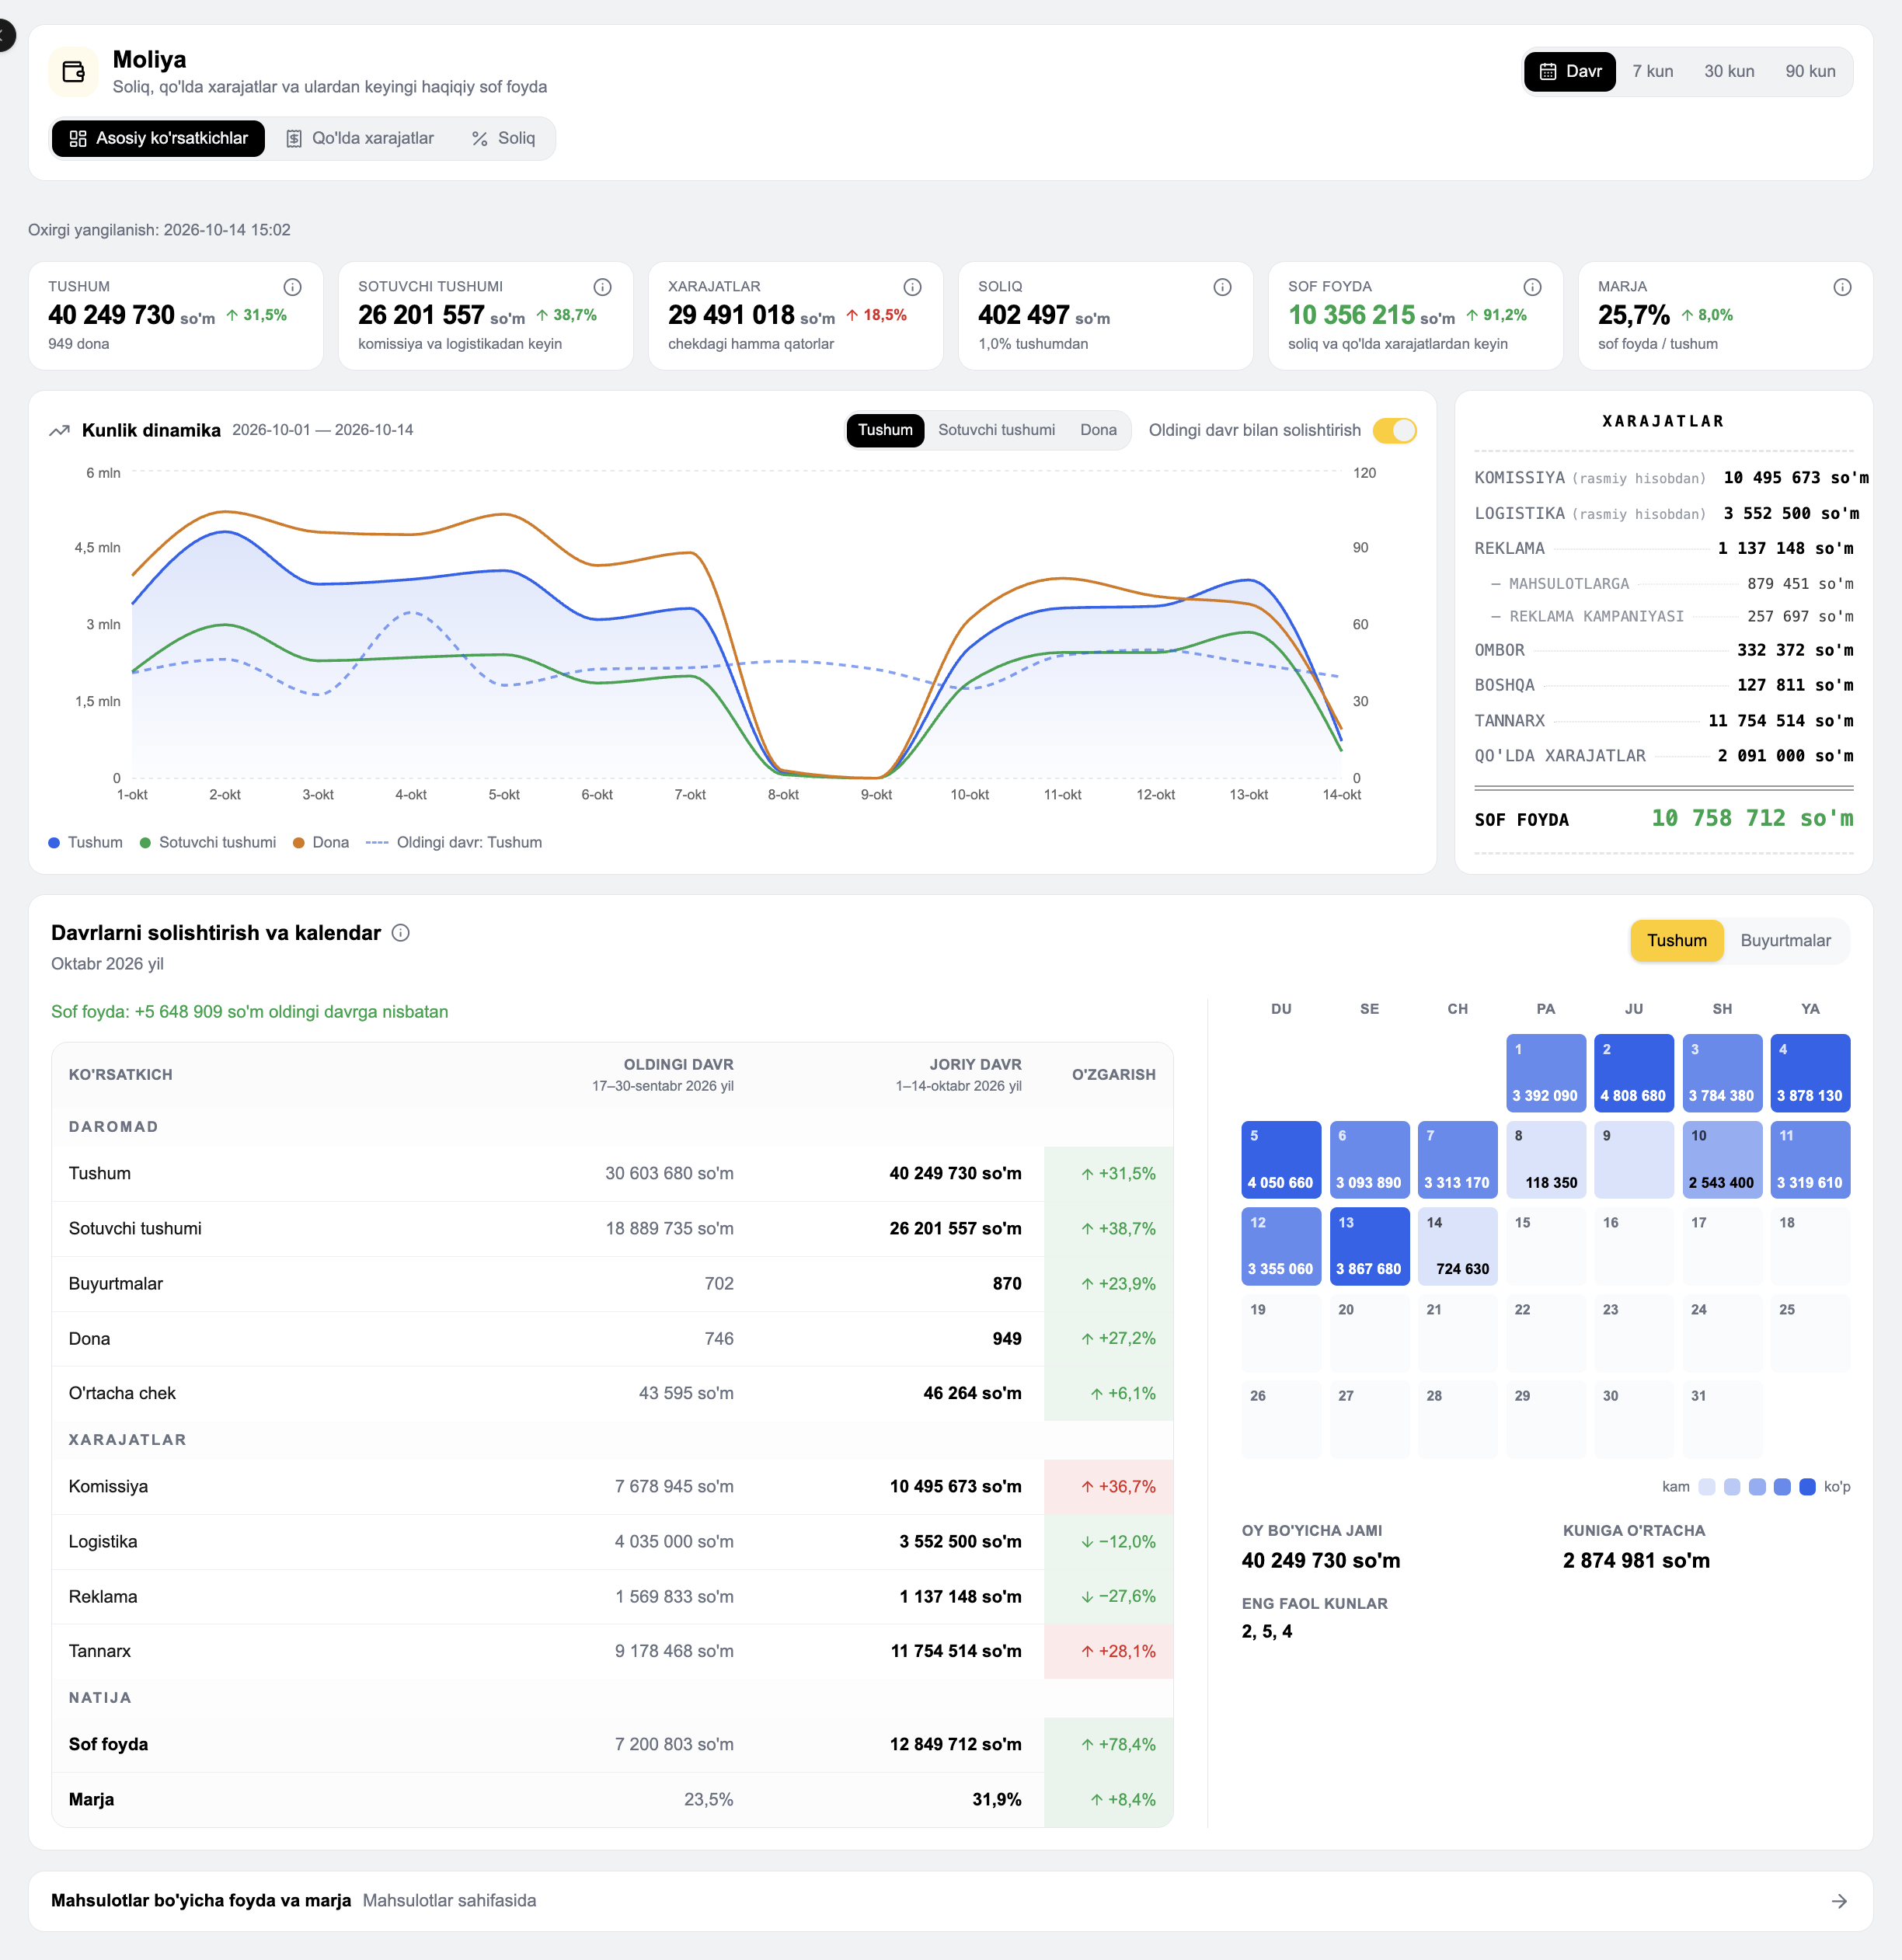
Task: Select calendar day 13 cell
Action: click(x=1369, y=1246)
